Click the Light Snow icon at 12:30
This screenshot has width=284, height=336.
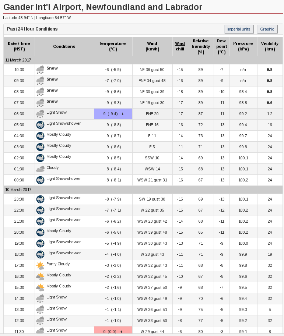click(x=40, y=321)
